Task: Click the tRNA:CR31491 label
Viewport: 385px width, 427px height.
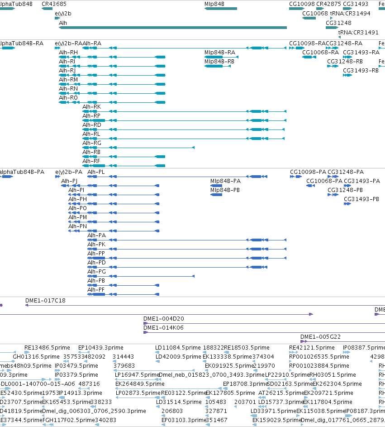Action: click(x=358, y=33)
